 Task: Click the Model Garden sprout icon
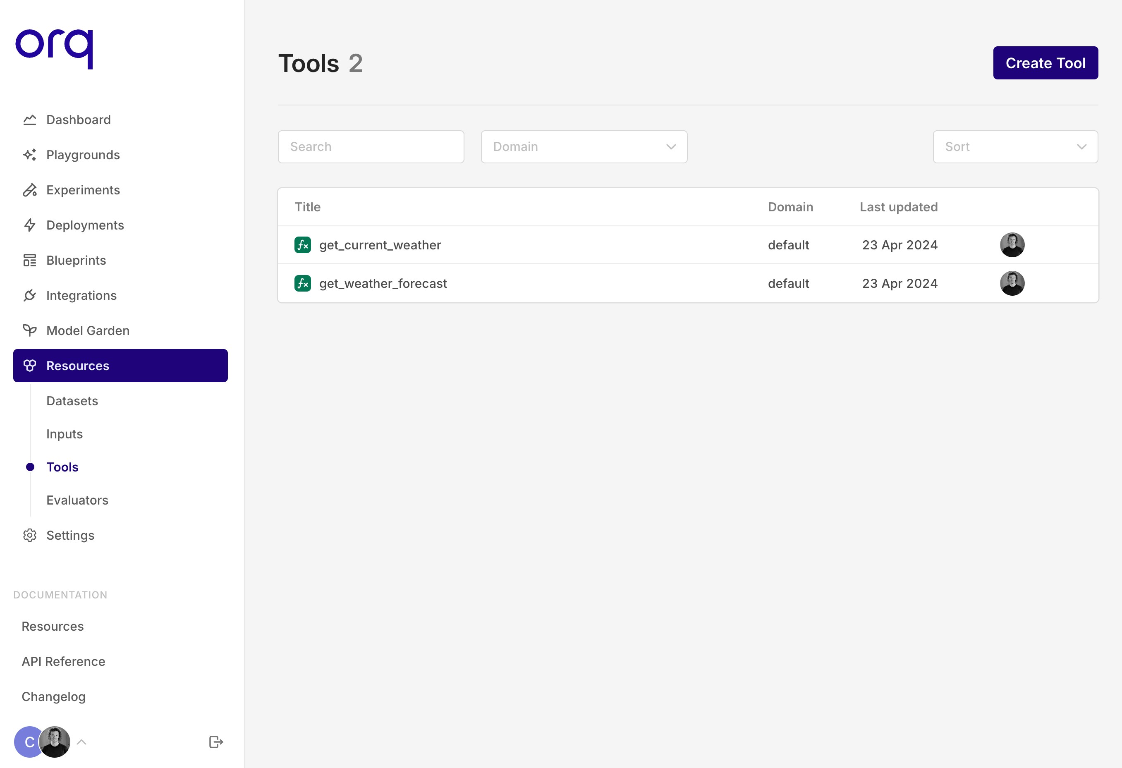pyautogui.click(x=30, y=331)
